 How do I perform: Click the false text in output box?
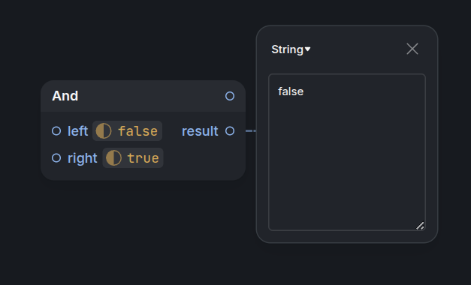pos(291,91)
